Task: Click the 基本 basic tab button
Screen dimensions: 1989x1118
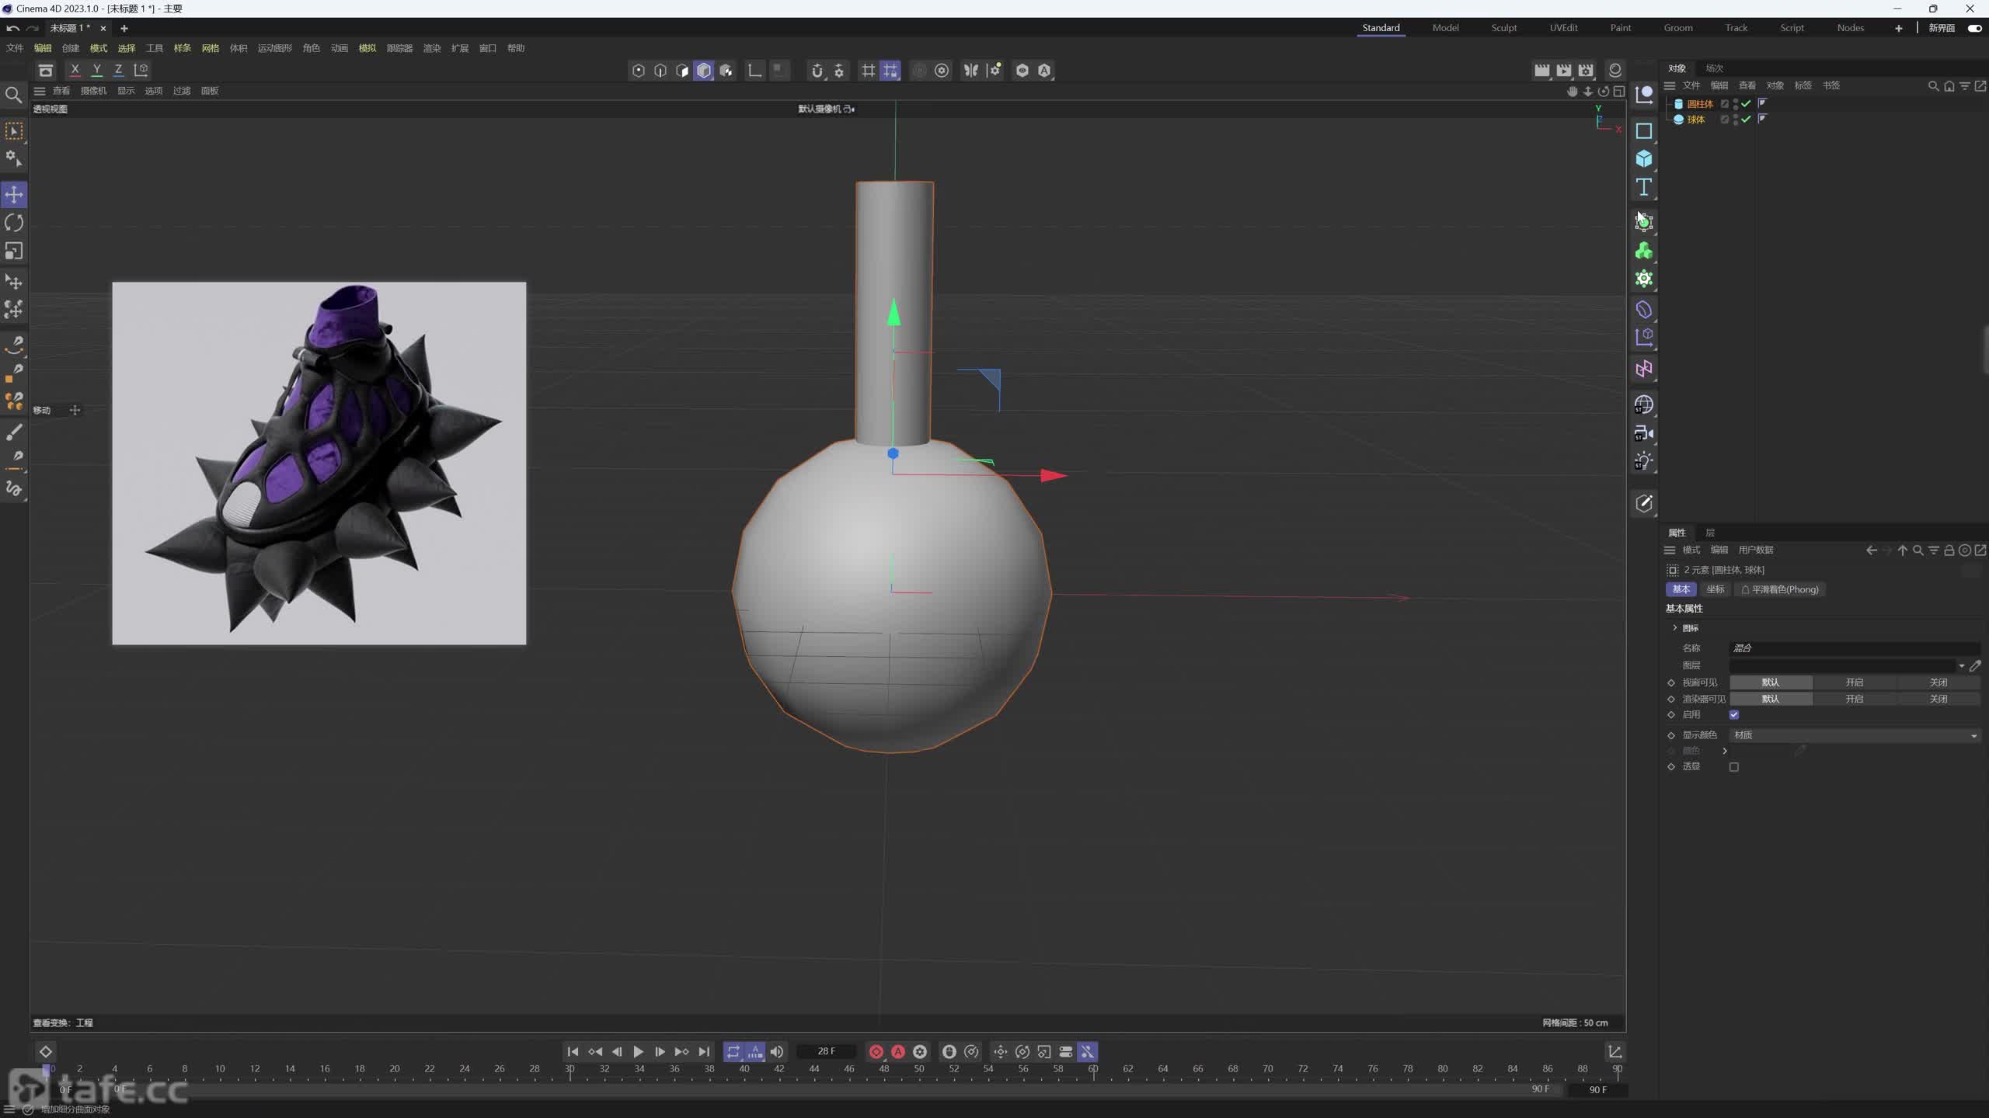Action: click(x=1681, y=590)
